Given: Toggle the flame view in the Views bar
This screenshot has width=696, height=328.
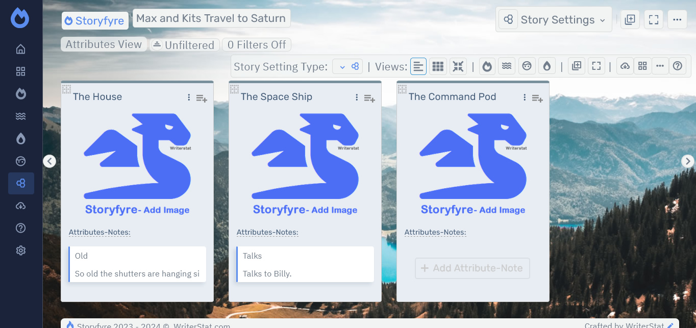Looking at the screenshot, I should click(487, 66).
